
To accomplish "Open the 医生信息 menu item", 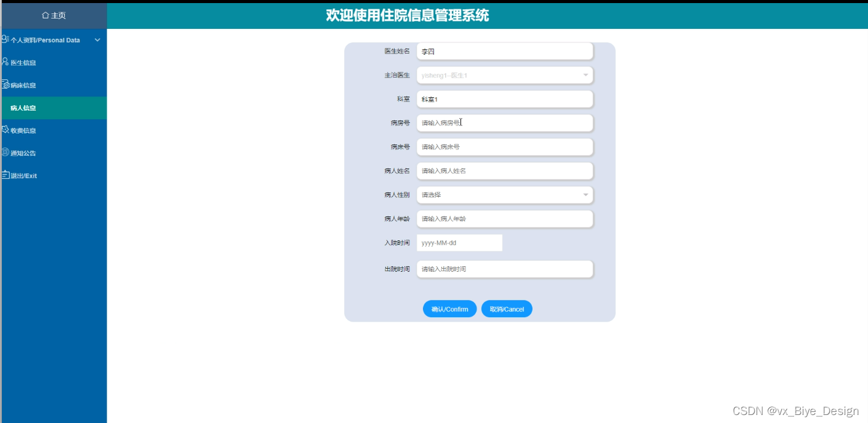I will point(54,63).
